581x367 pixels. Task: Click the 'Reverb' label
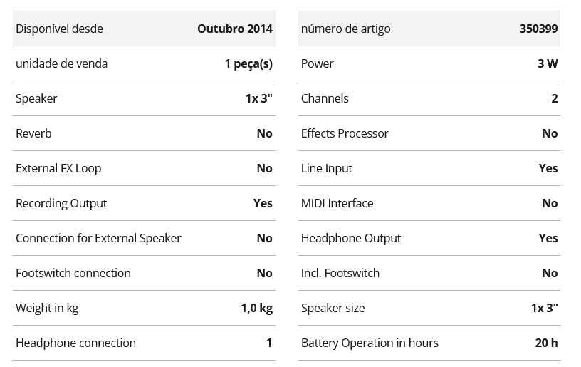(33, 133)
